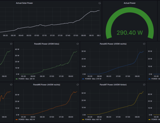Click refresh icon above the partial orange chart
160x123 pixels.
pos(11,85)
